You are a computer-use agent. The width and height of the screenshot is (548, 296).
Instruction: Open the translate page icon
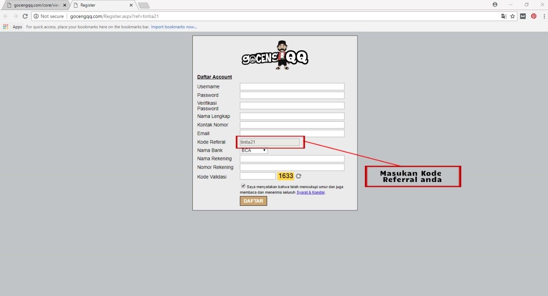click(x=504, y=16)
